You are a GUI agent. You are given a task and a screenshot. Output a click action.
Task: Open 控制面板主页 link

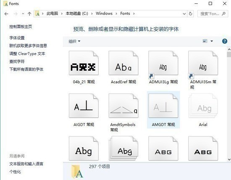(21, 26)
